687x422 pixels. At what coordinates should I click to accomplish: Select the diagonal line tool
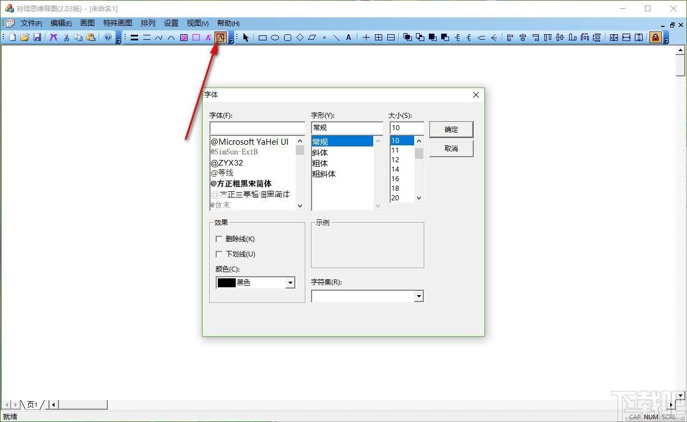coord(336,38)
